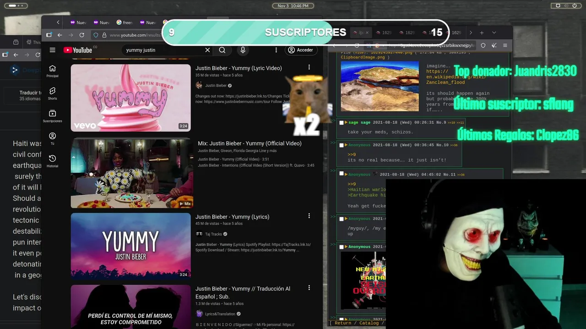Tick checkbox on the '/myguy/' post

coord(342,219)
